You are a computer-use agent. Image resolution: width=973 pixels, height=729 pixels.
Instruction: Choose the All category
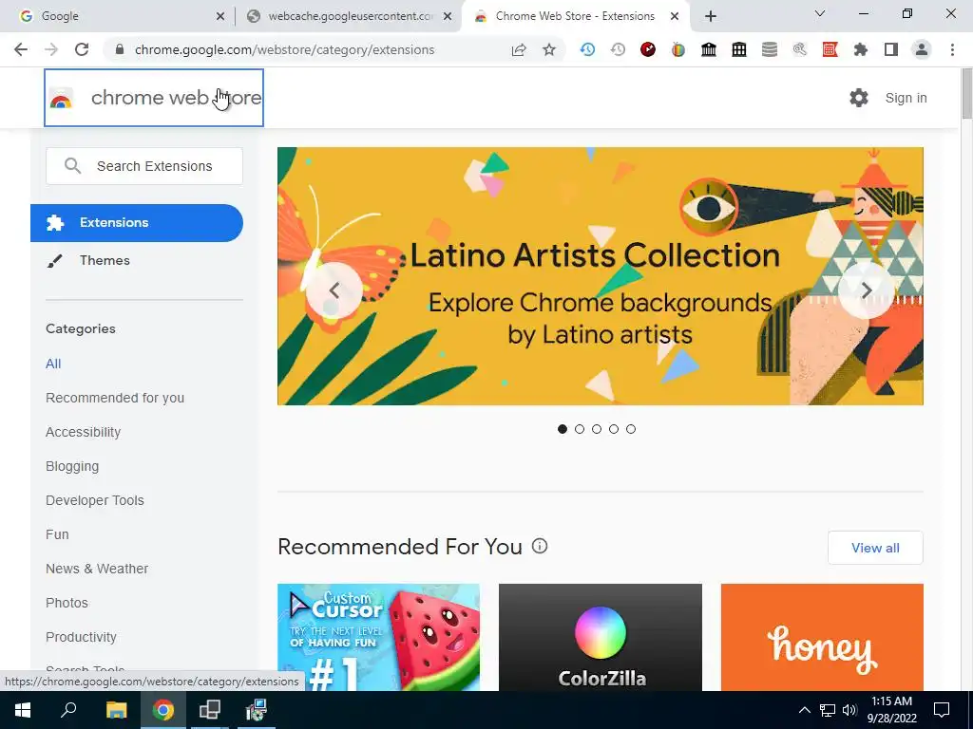pos(53,364)
